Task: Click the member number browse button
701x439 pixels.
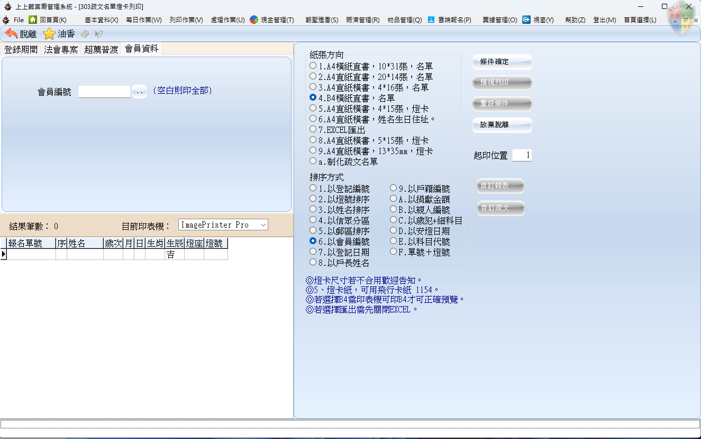Action: pyautogui.click(x=139, y=92)
